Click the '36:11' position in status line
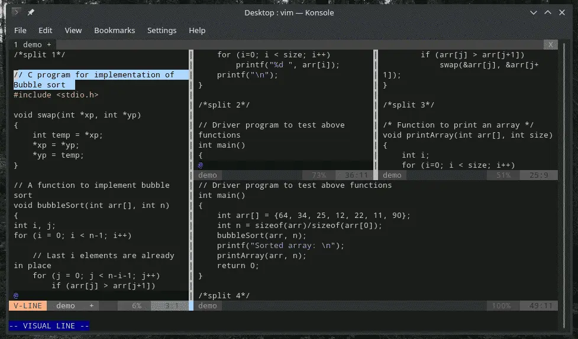The image size is (578, 339). pos(356,175)
